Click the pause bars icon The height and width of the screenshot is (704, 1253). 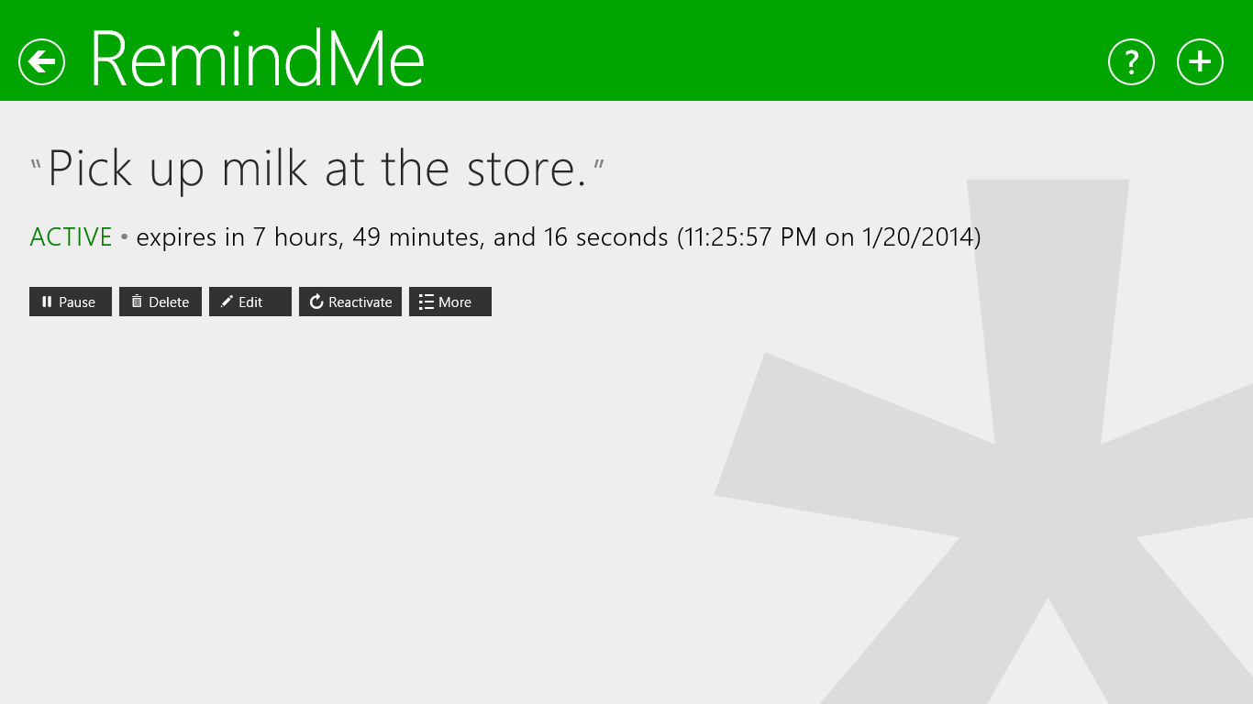coord(47,302)
